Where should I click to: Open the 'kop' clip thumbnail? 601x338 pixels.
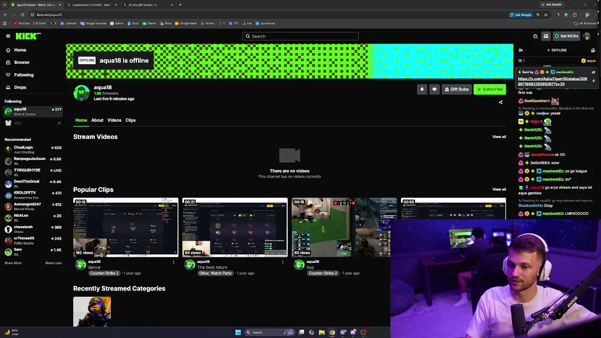pyautogui.click(x=341, y=227)
